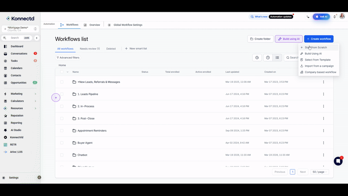The height and width of the screenshot is (196, 348).
Task: Click the Create workflow button
Action: coord(319,39)
